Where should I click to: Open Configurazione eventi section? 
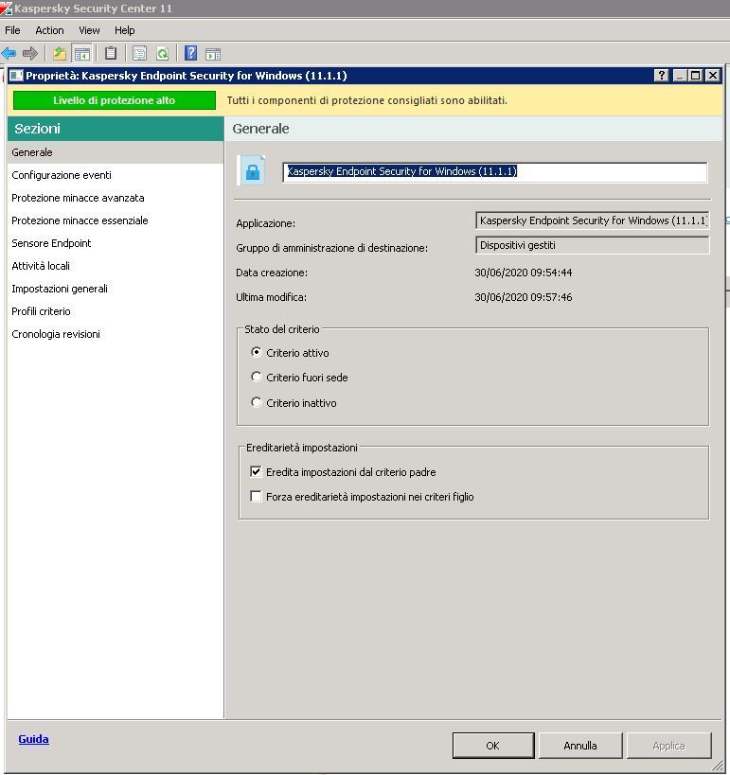[x=116, y=175]
